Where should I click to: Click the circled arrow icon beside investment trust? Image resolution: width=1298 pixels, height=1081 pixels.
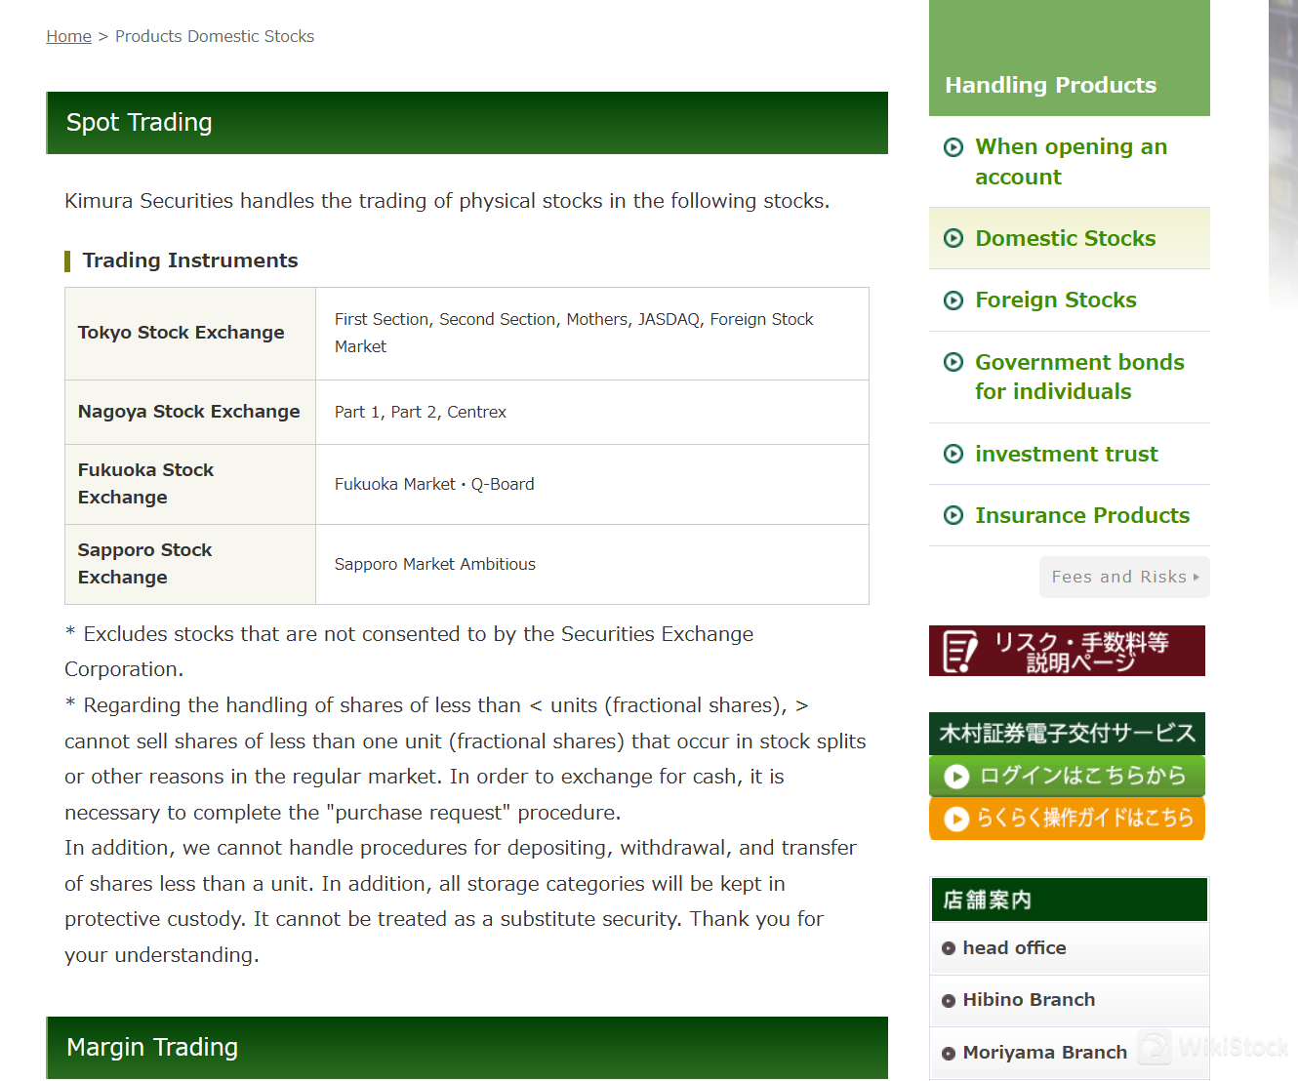953,454
